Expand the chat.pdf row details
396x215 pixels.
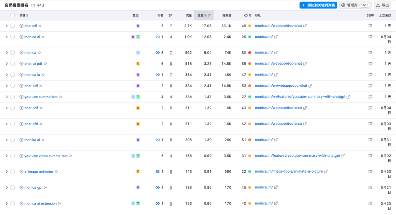pos(7,108)
